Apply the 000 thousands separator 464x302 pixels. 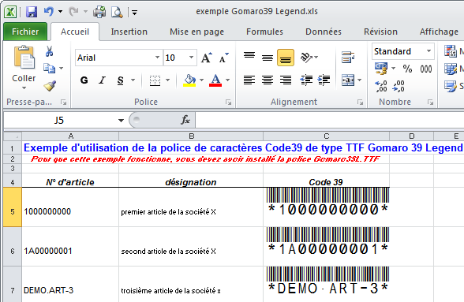426,69
